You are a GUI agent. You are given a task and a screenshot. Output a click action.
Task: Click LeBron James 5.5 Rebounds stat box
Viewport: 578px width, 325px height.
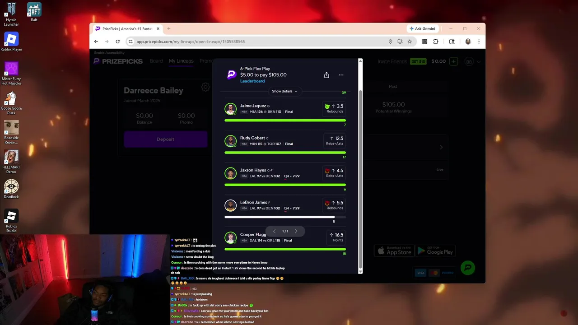334,205
